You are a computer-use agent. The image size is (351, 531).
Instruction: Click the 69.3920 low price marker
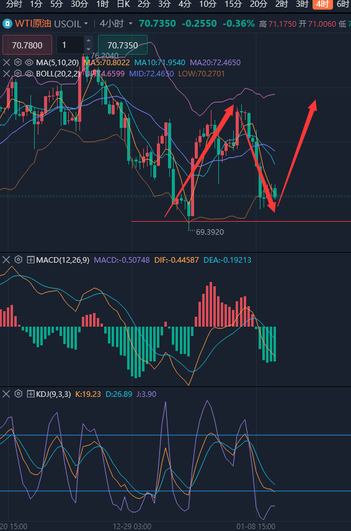tap(210, 232)
